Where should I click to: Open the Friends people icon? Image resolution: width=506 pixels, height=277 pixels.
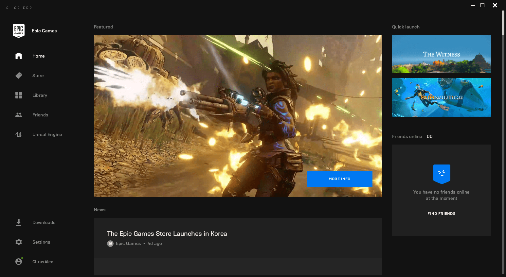click(x=19, y=115)
